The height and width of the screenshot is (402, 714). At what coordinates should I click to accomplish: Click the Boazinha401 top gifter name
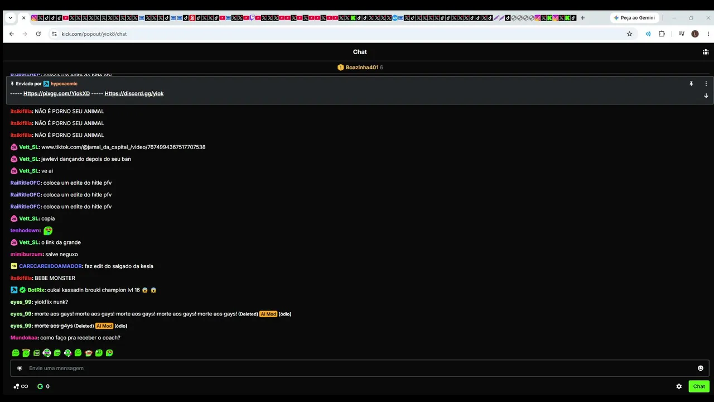coord(362,68)
